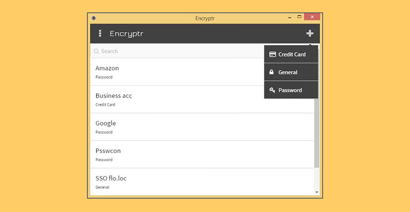Click the key icon beside Password

272,90
